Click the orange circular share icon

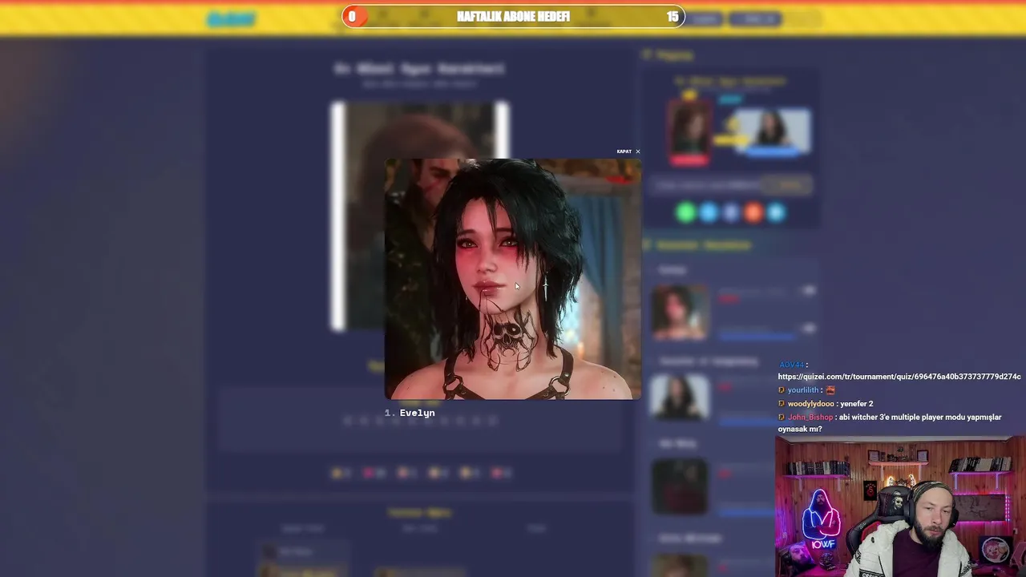coord(753,212)
